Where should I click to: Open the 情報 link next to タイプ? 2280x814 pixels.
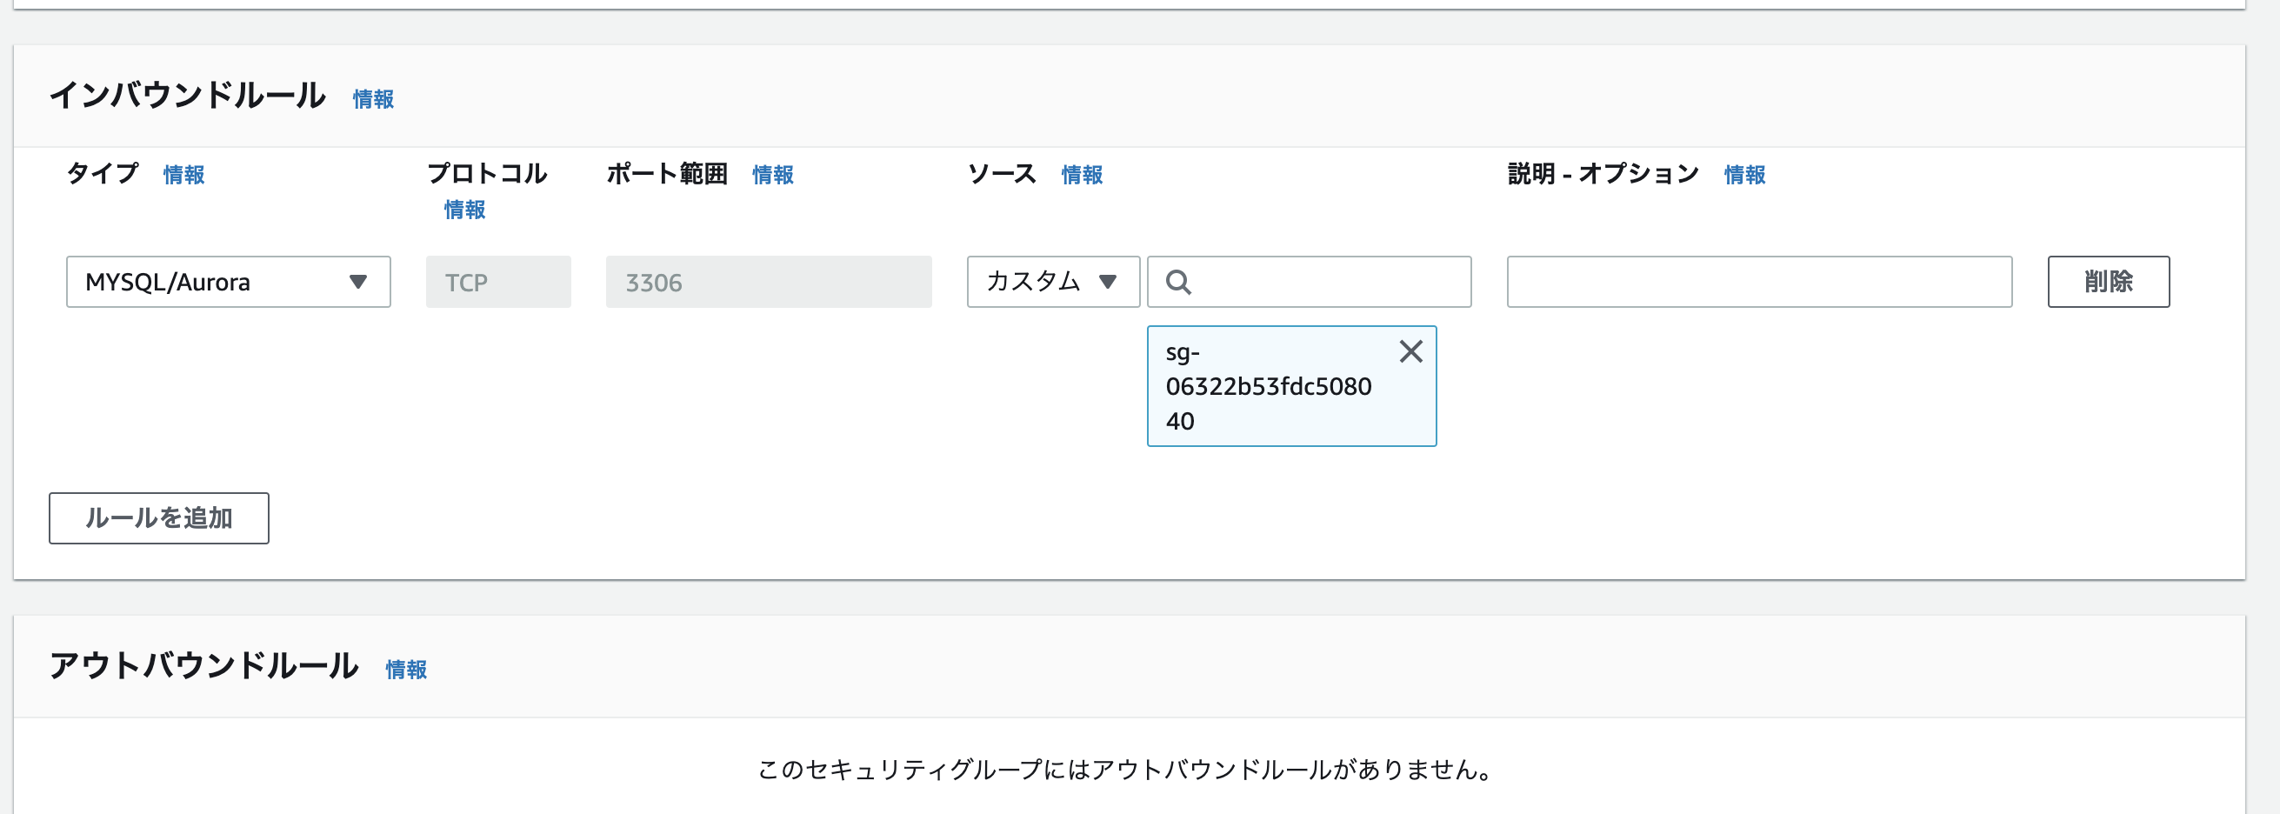coord(183,174)
